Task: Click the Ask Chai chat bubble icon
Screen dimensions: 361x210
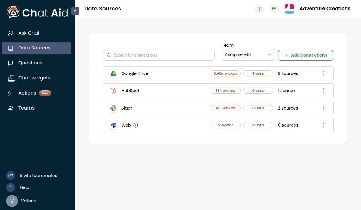Action: tap(11, 33)
